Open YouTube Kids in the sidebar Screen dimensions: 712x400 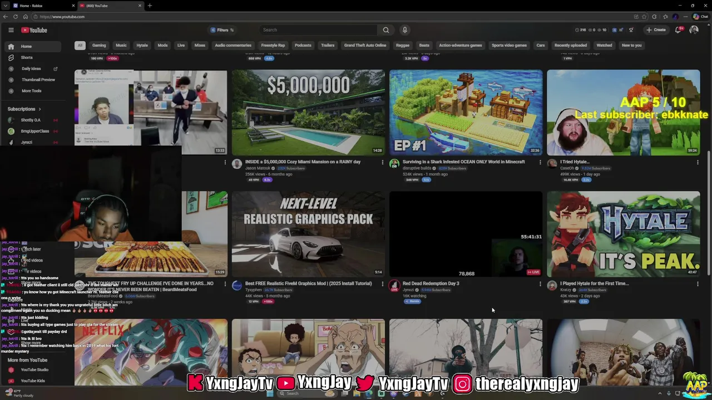tap(33, 381)
